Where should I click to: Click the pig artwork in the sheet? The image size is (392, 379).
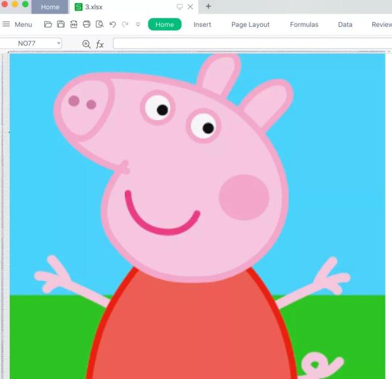197,216
